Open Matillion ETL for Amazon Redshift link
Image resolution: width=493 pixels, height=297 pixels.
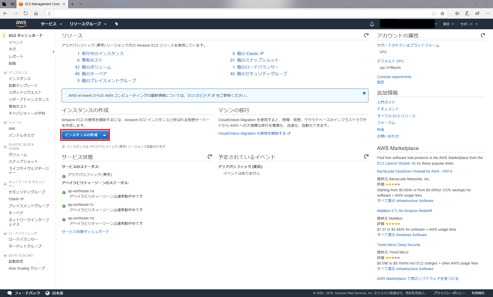[x=404, y=211]
